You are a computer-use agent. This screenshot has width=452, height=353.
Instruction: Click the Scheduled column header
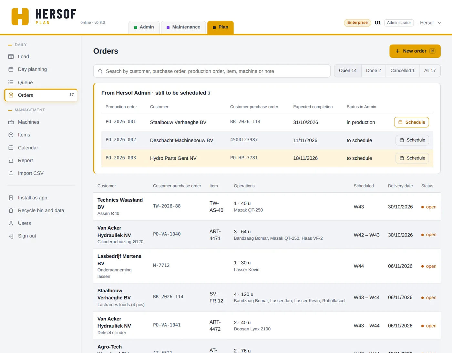point(364,186)
